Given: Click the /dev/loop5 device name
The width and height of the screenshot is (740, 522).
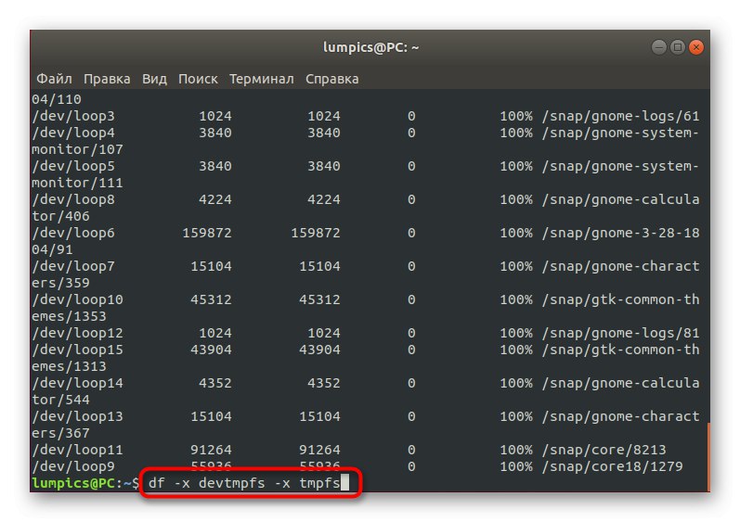Looking at the screenshot, I should pos(73,166).
